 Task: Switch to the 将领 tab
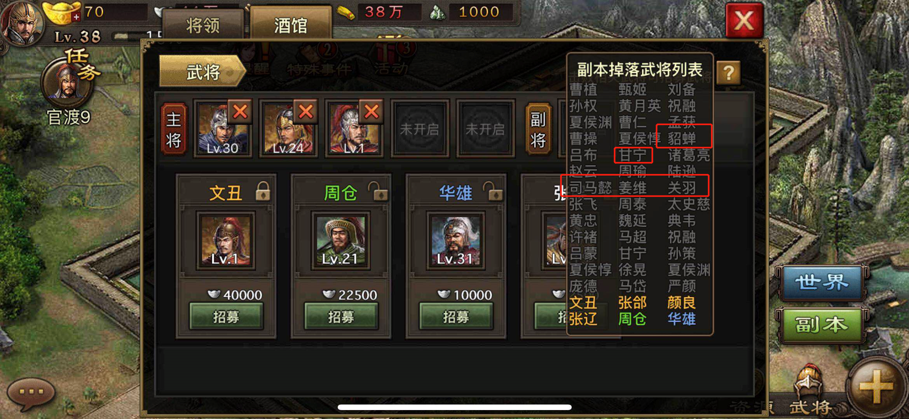click(203, 25)
